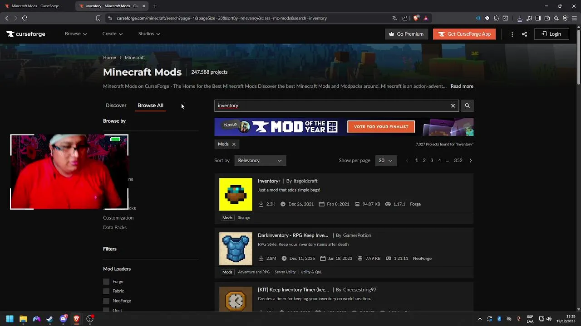This screenshot has width=581, height=326.
Task: Open author itsgoldcraft profile link
Action: 305,181
